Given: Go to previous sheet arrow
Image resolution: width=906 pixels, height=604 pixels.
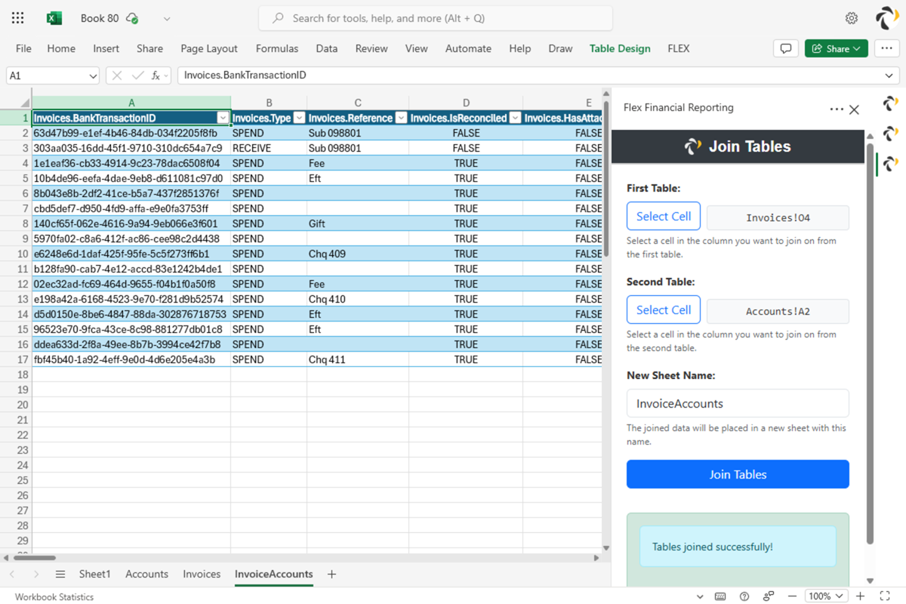Looking at the screenshot, I should click(x=12, y=575).
